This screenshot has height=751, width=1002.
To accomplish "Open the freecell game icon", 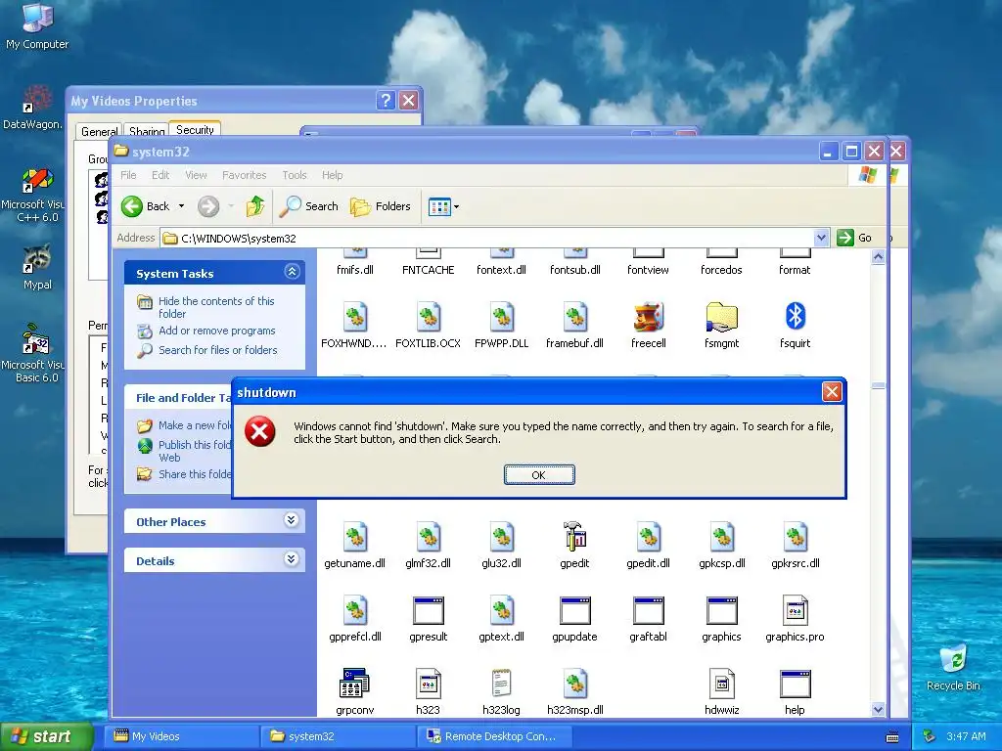I will click(648, 318).
